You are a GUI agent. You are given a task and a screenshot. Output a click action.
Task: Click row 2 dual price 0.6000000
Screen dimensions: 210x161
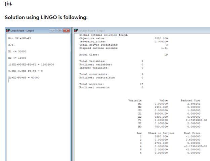click(194, 140)
